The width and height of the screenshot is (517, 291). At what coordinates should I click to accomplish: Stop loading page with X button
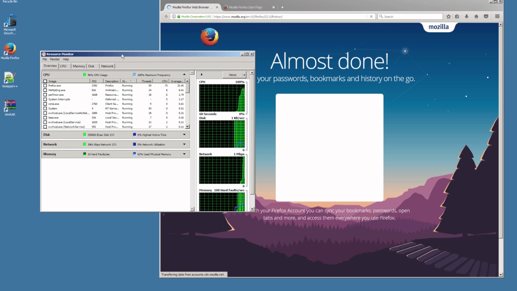click(x=371, y=17)
